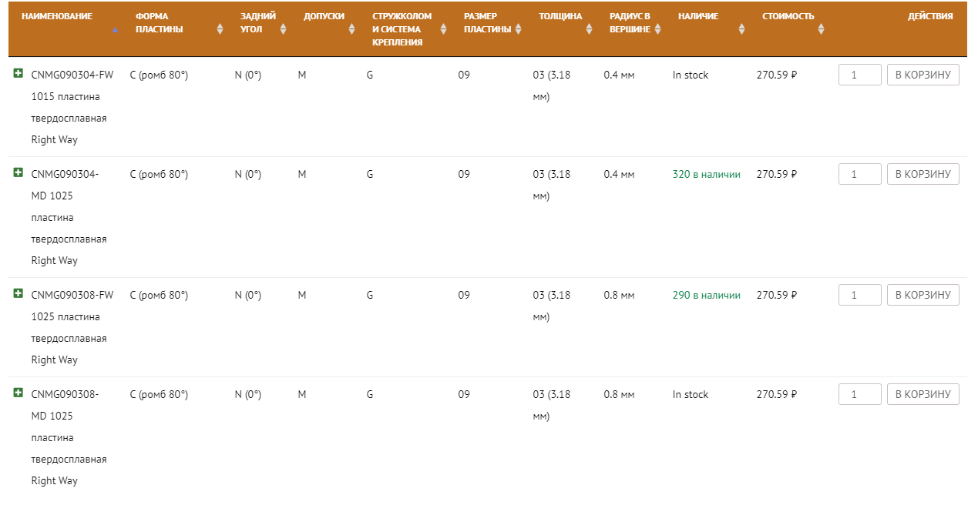978x505 pixels.
Task: Sort by Стоимость sort arrows
Action: 821,29
